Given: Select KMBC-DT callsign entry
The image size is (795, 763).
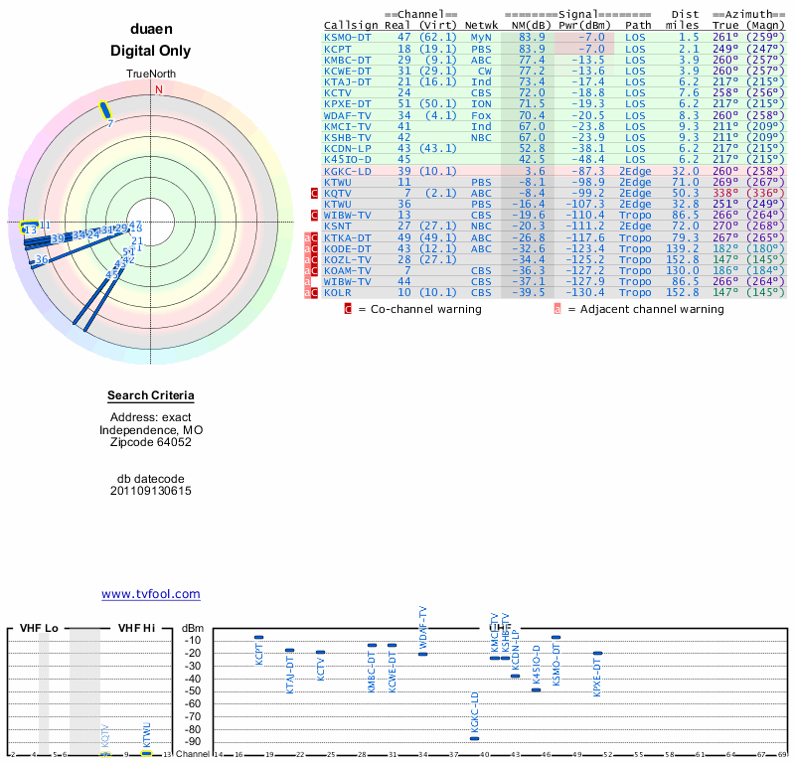Looking at the screenshot, I should point(347,60).
